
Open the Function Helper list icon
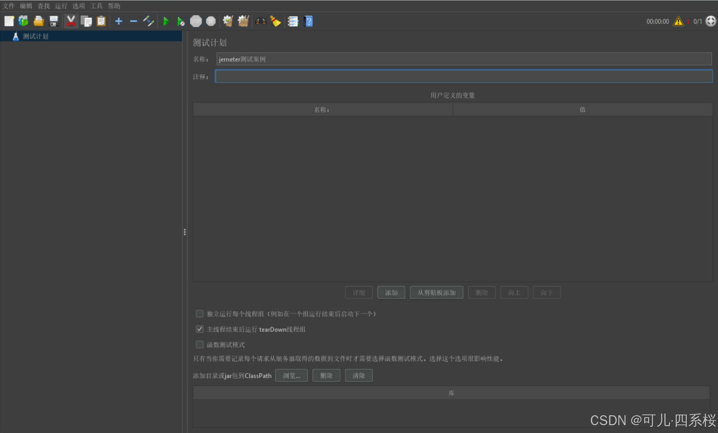click(x=293, y=21)
